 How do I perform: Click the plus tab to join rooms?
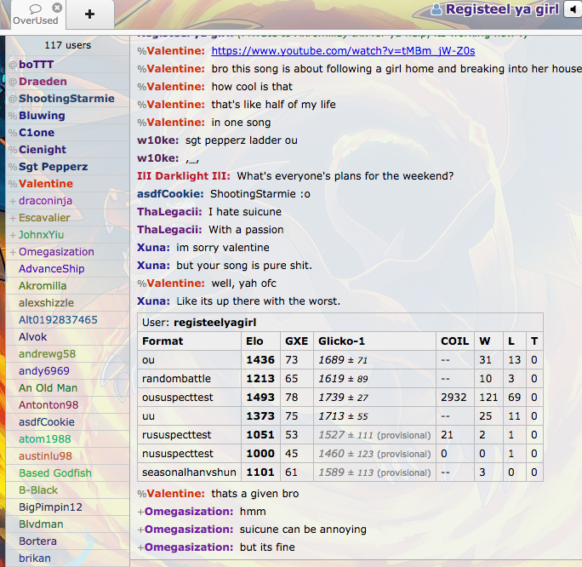[89, 14]
